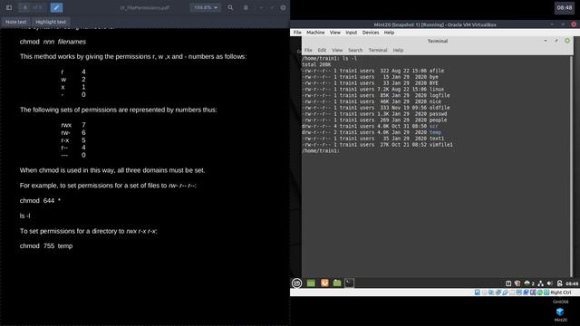This screenshot has width=580, height=326.
Task: Minimize the Terminal window with down arrow
Action: [546, 41]
